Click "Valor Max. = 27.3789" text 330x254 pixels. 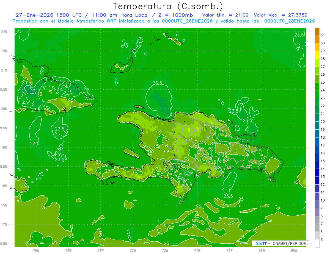(x=280, y=15)
